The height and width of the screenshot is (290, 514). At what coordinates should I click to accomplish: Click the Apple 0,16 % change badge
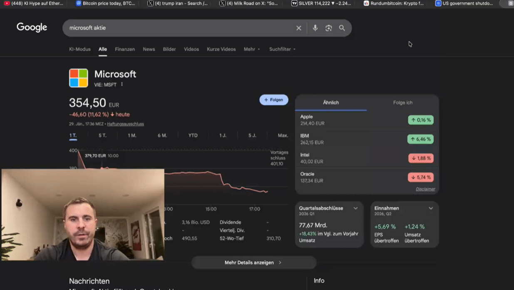(x=421, y=120)
